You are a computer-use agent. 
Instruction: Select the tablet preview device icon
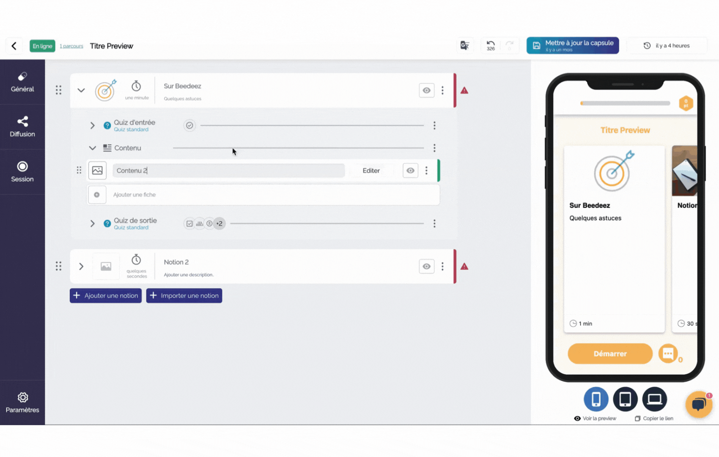point(625,399)
